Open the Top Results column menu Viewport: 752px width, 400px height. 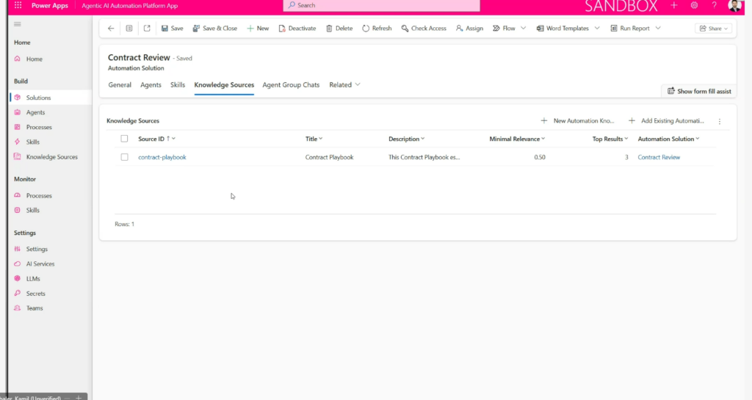pos(610,139)
